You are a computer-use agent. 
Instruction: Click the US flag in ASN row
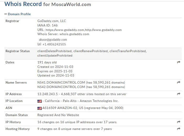[40, 108]
